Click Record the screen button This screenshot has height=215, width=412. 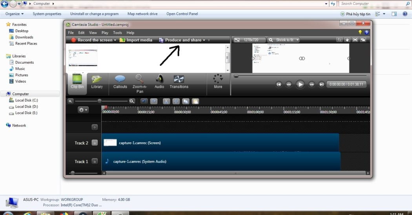click(x=92, y=40)
